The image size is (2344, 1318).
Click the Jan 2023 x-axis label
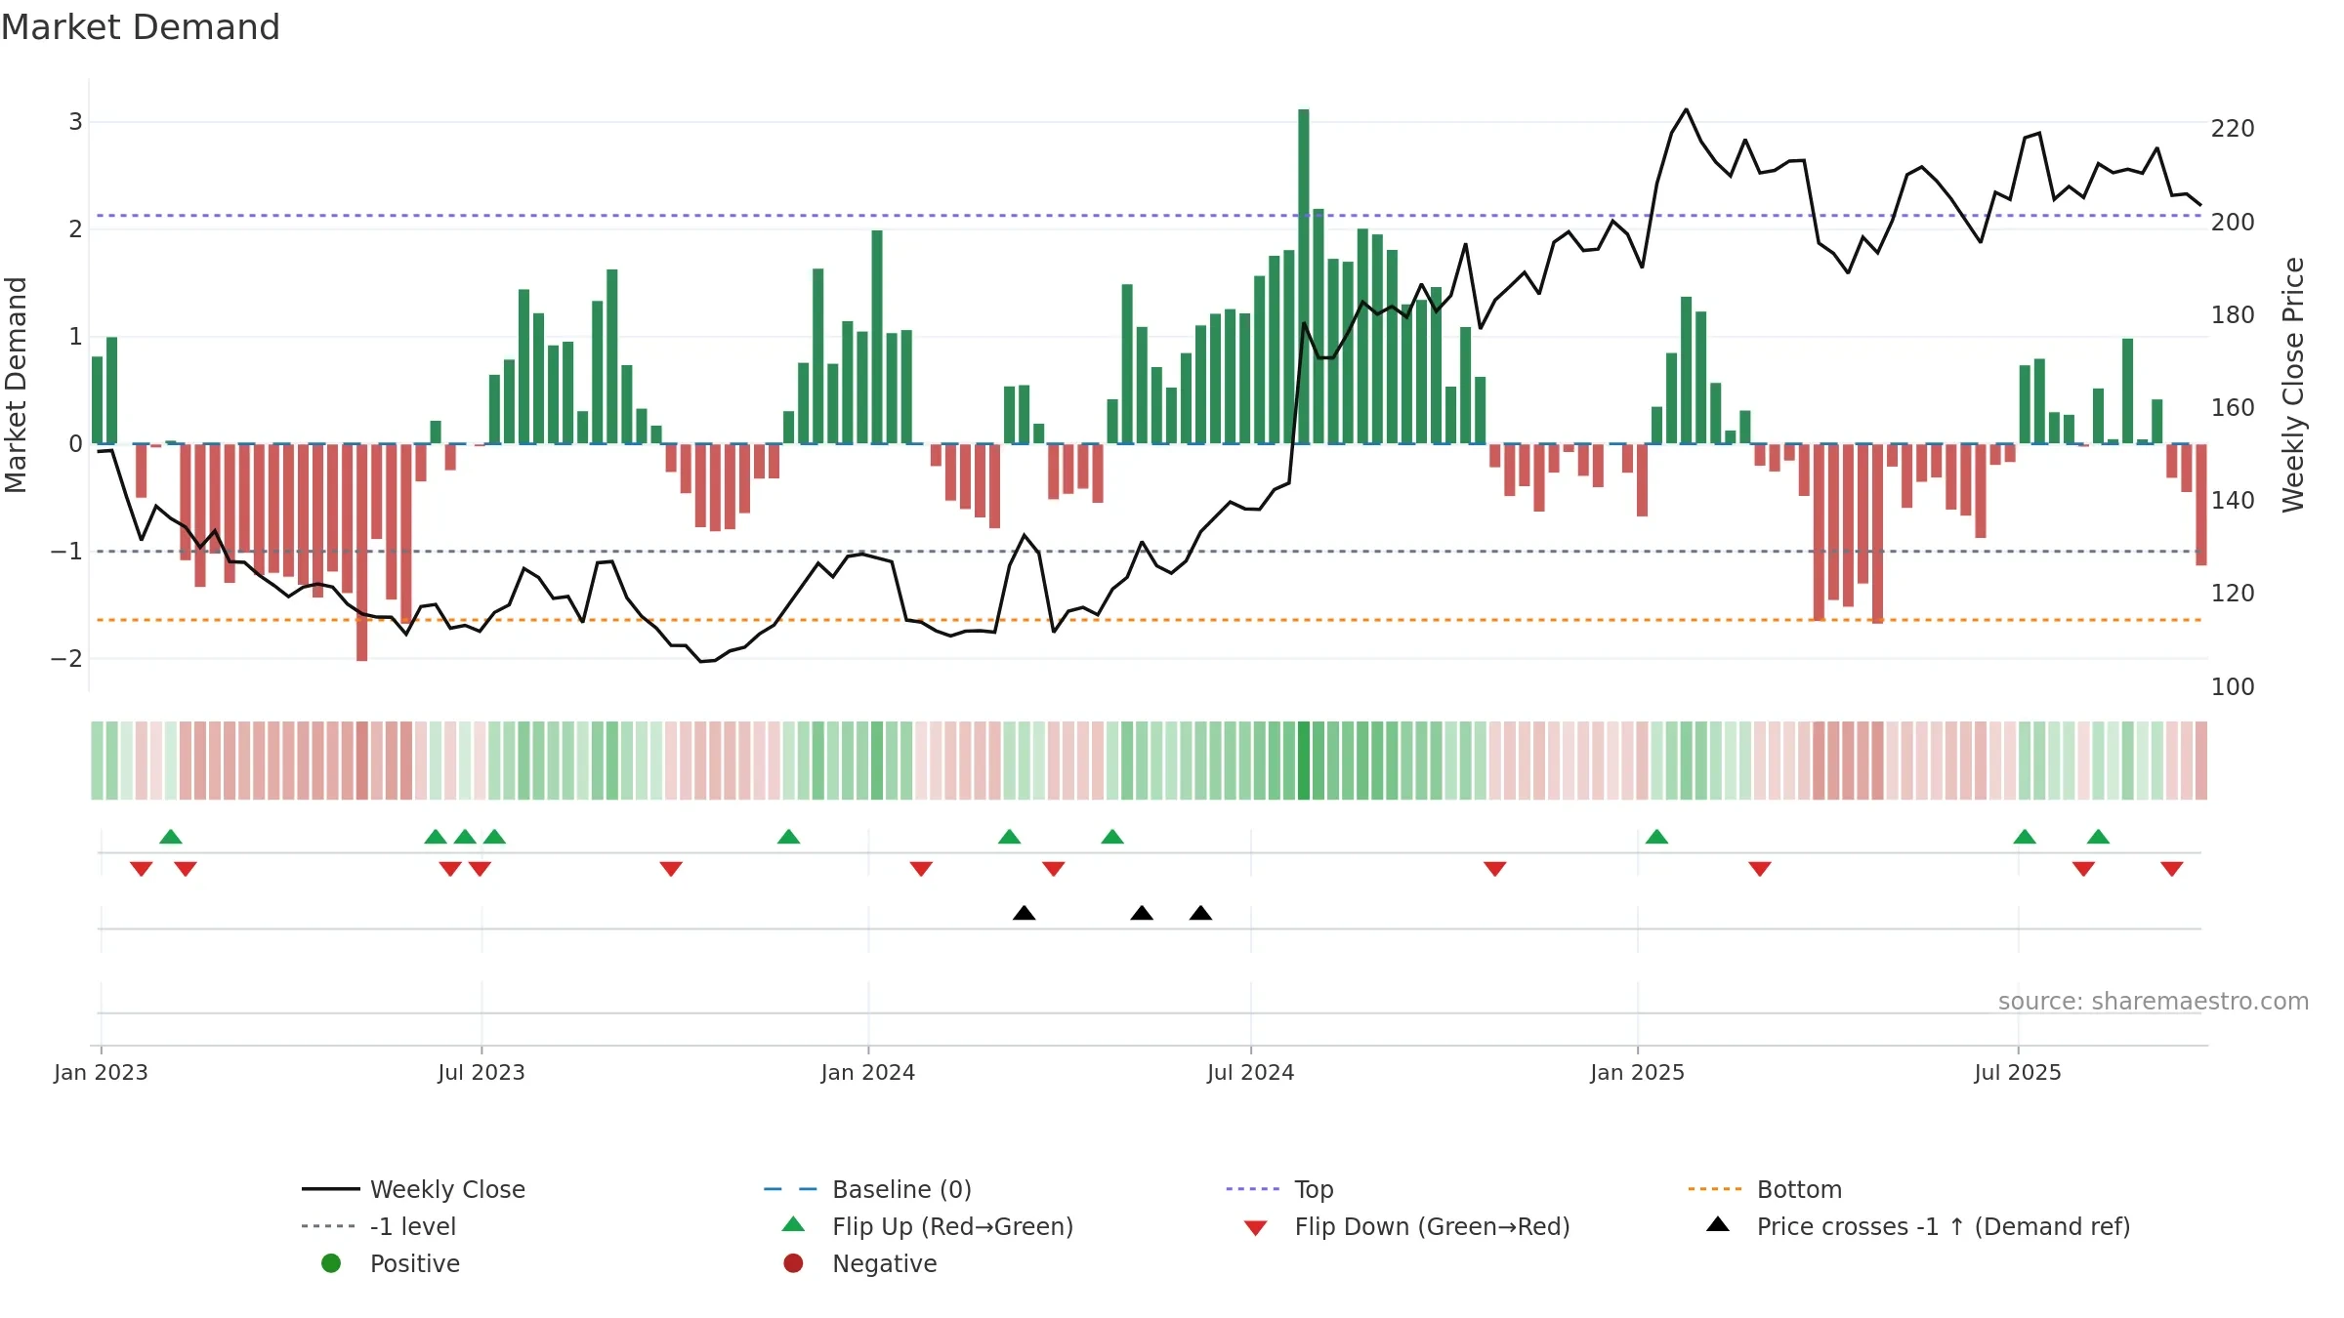[101, 1072]
